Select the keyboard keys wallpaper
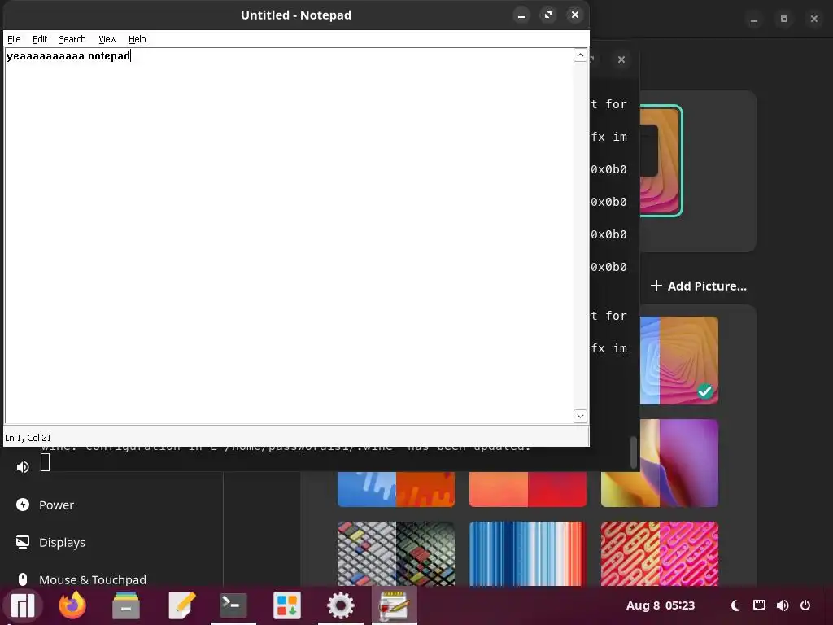 [x=396, y=553]
